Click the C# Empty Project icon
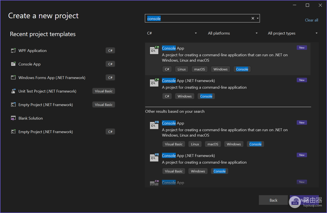Viewport: 327px width, 213px height. [13, 132]
